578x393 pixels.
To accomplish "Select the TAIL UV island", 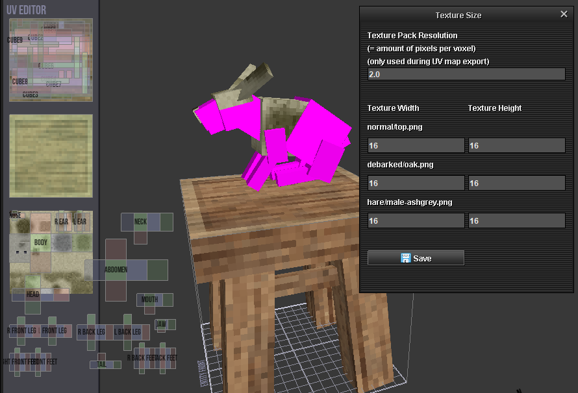I will coord(101,364).
